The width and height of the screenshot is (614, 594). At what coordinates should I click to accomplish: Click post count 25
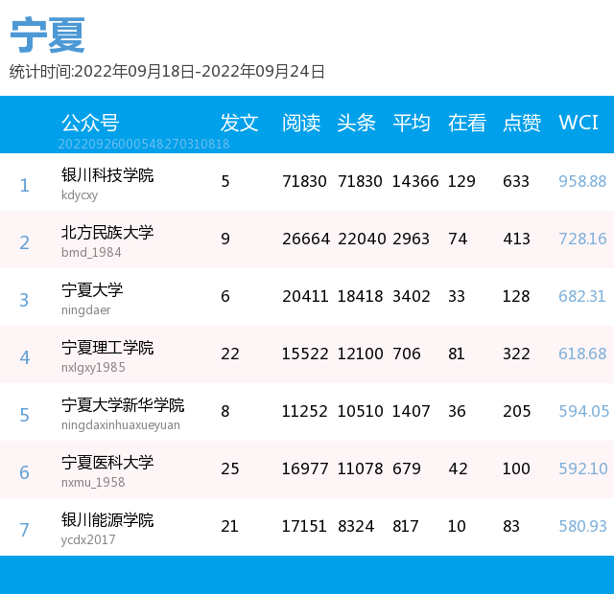pos(230,468)
